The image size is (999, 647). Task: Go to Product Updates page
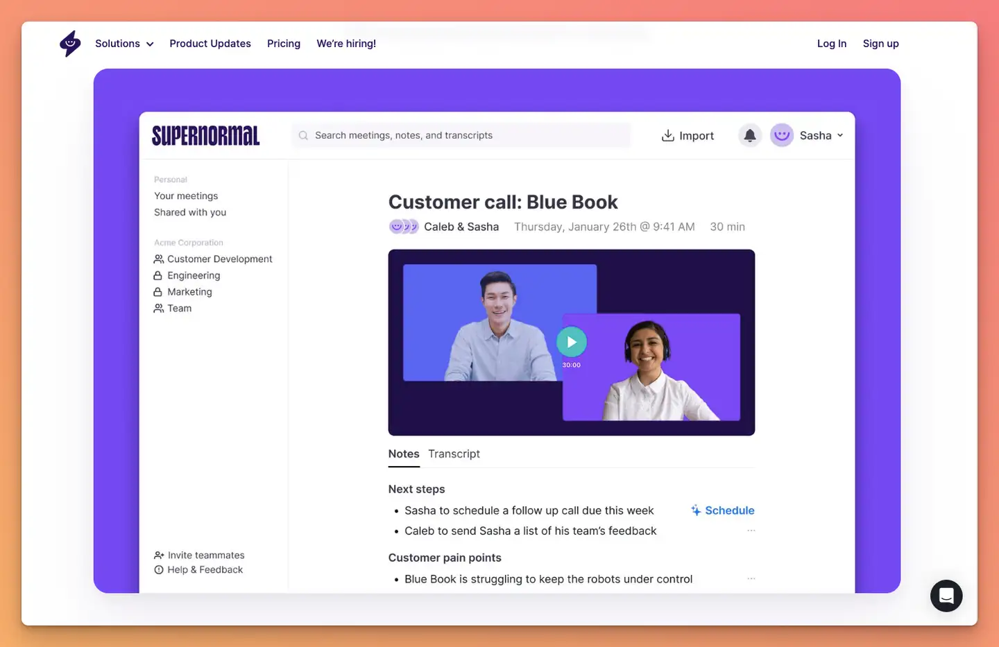210,44
